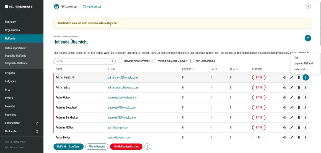This screenshot has width=321, height=153.
Task: Check the nur Teamadmins filter
Action: (193, 61)
